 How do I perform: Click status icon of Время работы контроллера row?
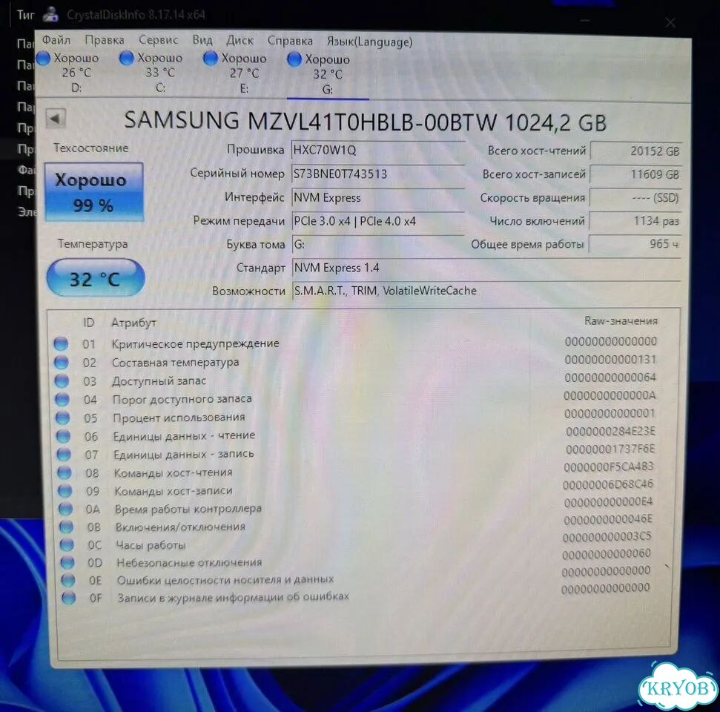(66, 509)
